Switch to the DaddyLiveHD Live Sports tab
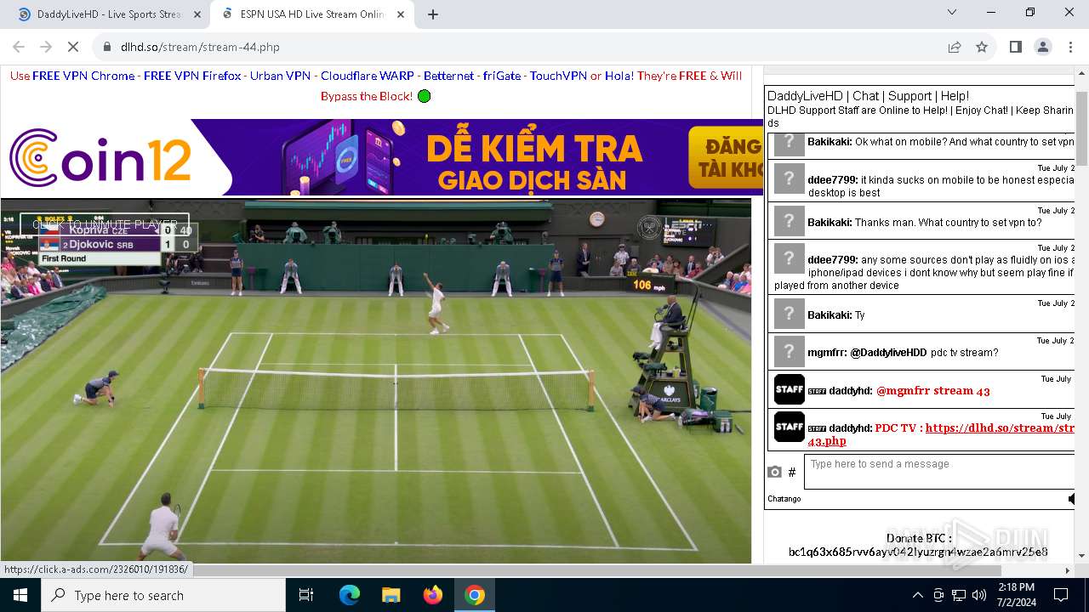The height and width of the screenshot is (612, 1089). coord(108,14)
